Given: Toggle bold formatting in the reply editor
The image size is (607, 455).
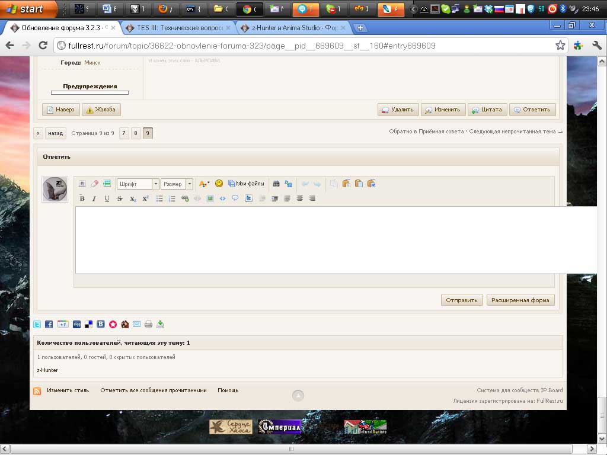Looking at the screenshot, I should pyautogui.click(x=82, y=198).
